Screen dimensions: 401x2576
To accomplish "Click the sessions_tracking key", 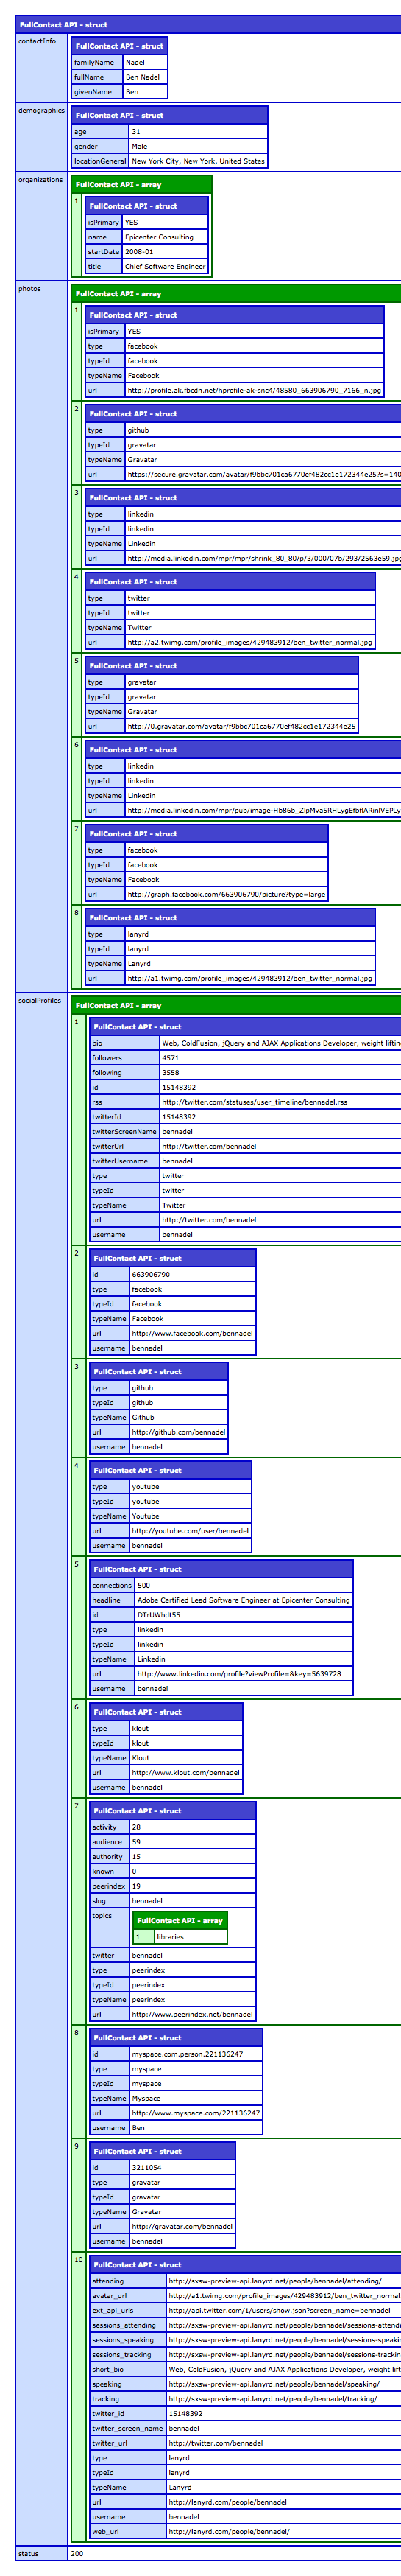I will (128, 2355).
